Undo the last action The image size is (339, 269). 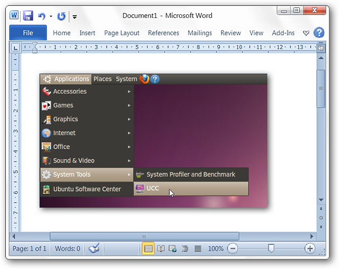(x=42, y=16)
